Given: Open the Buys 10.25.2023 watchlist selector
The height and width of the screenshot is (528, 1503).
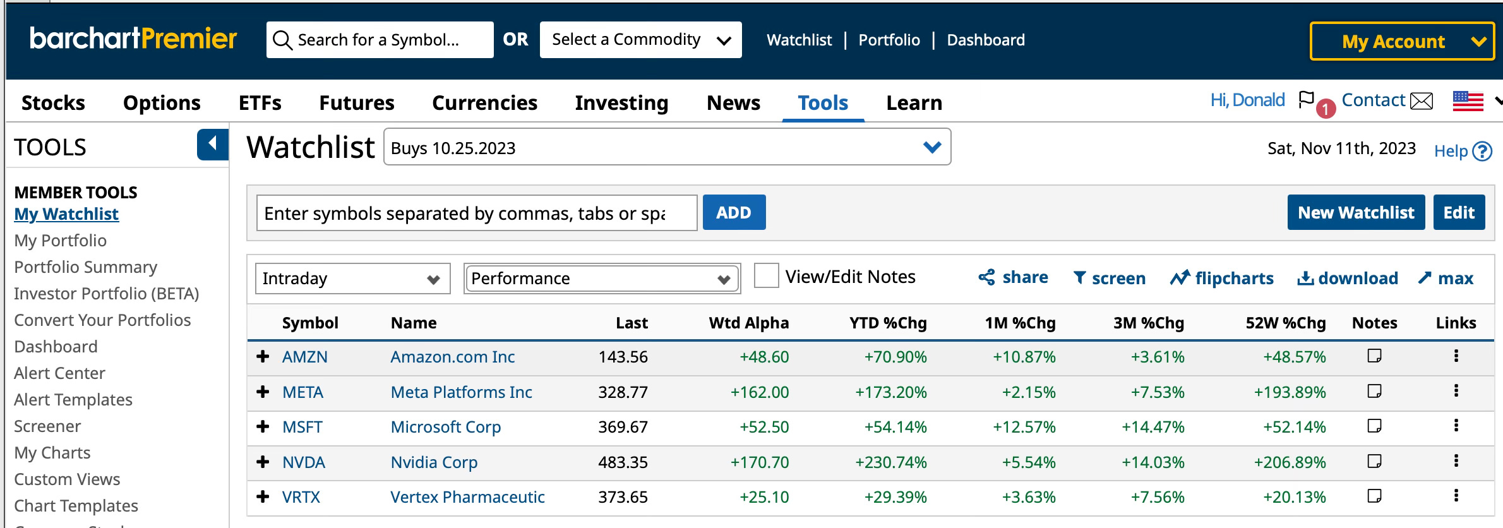Looking at the screenshot, I should pos(667,147).
